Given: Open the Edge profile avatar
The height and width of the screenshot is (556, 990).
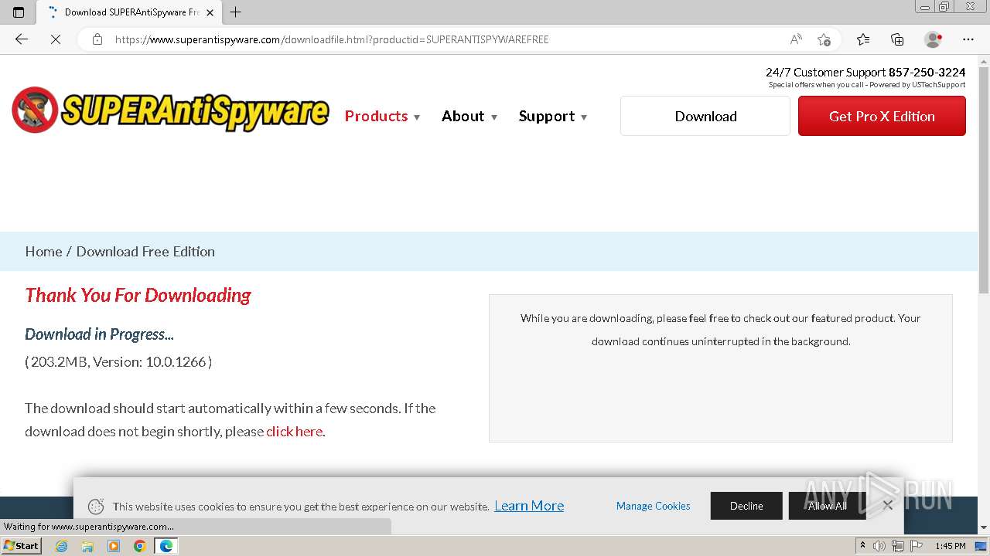Looking at the screenshot, I should [934, 39].
